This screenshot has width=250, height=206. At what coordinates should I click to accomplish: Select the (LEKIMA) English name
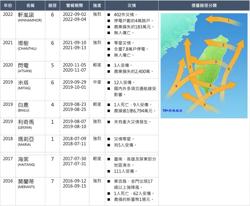pos(25,127)
